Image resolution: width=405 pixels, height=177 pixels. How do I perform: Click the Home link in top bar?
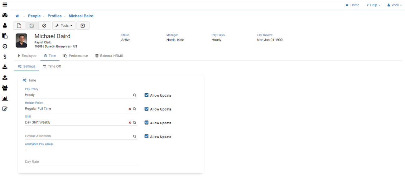(x=352, y=5)
